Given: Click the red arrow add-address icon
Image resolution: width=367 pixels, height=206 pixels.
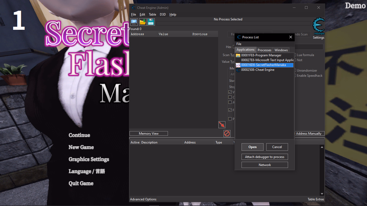Looking at the screenshot, I should tap(222, 125).
